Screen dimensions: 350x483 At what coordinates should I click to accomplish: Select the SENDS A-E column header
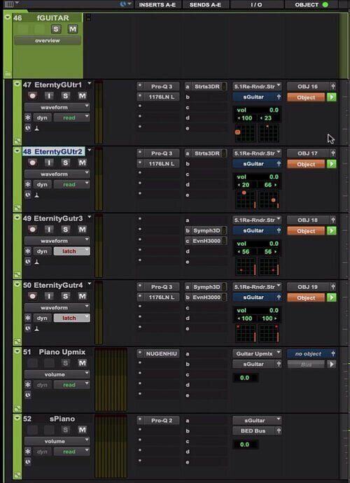[x=206, y=5]
